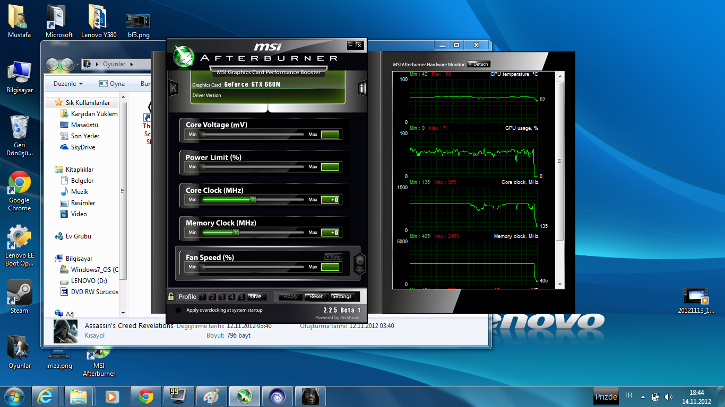Select profile slot 1

point(204,297)
